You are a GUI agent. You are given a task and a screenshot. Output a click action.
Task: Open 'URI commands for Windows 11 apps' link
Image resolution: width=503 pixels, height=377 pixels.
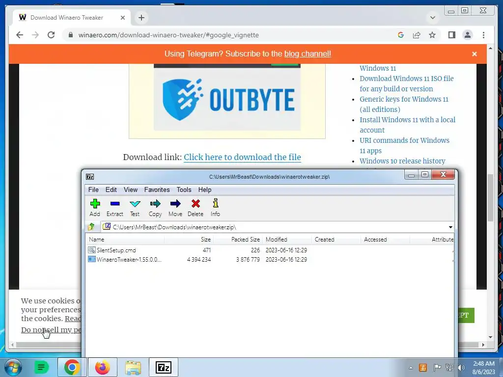pos(405,145)
